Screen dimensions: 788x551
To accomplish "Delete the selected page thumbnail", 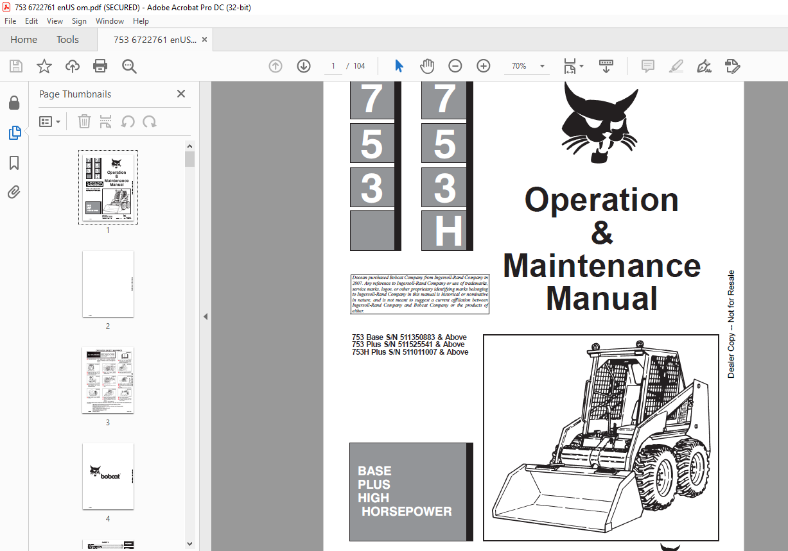I will pyautogui.click(x=85, y=121).
